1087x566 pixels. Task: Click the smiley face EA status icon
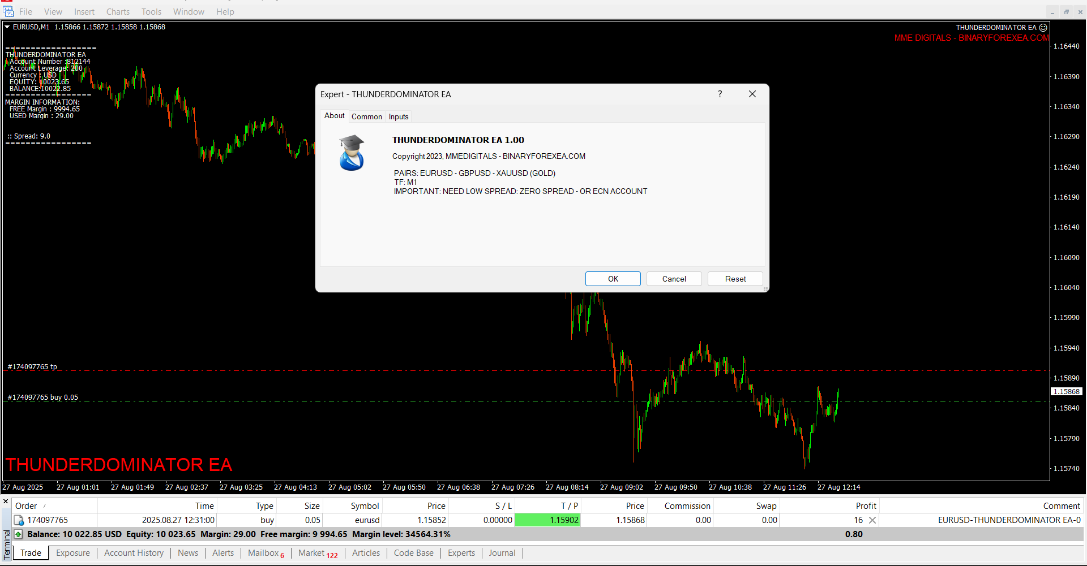pos(1043,27)
